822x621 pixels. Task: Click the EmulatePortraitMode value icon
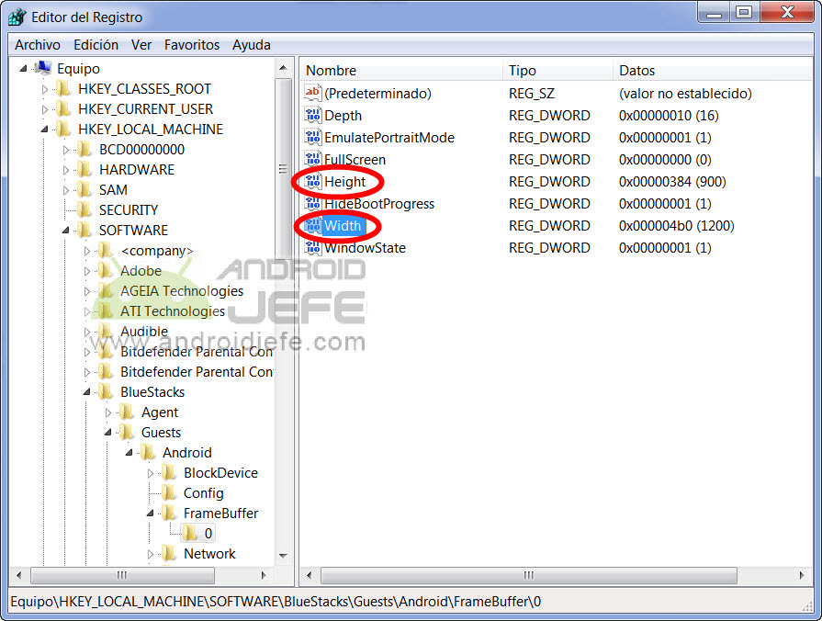pyautogui.click(x=313, y=138)
